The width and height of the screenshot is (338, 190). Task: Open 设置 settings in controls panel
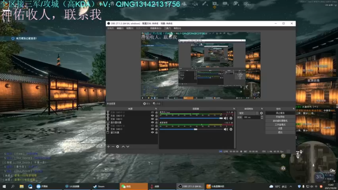(x=280, y=128)
